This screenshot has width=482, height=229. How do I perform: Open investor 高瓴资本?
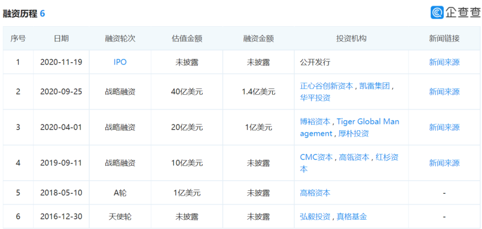(x=354, y=157)
